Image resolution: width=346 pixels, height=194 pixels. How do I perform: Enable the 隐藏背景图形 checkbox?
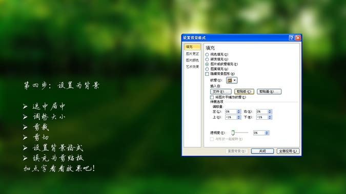click(x=207, y=74)
